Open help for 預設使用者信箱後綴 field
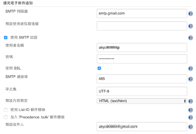Viewport: 196px width, 134px height. coord(190,26)
